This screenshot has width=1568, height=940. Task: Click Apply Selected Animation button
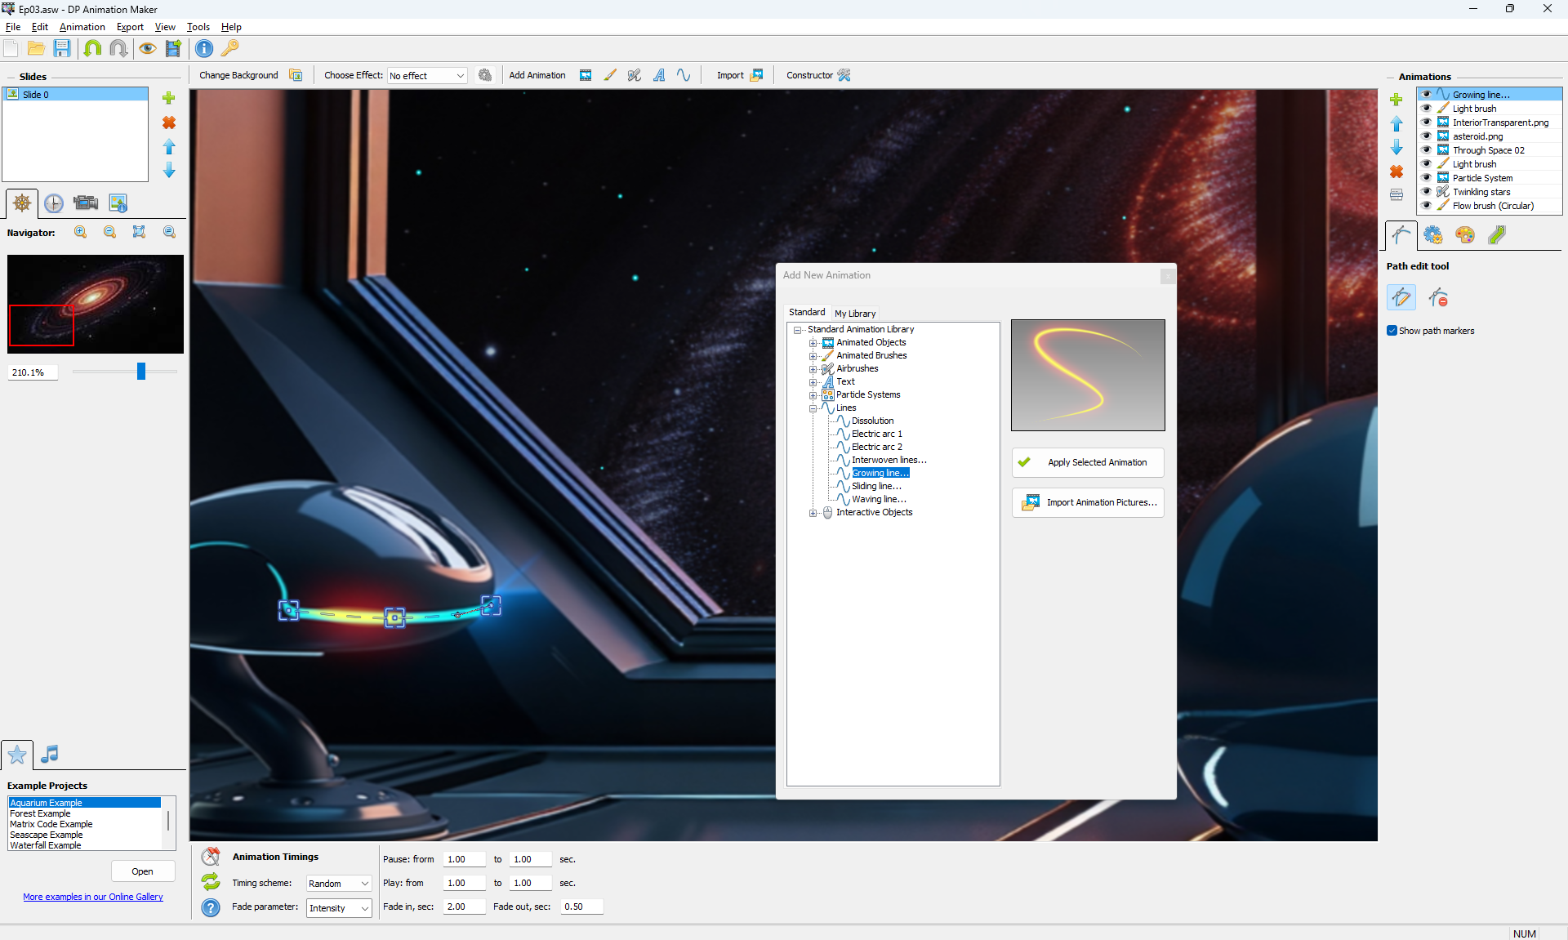coord(1087,462)
